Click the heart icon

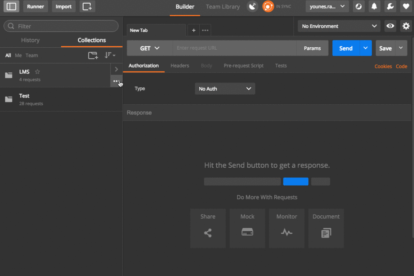(406, 6)
